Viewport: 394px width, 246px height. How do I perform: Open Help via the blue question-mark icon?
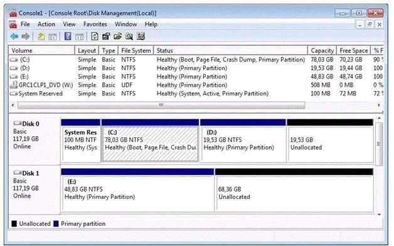(x=68, y=36)
